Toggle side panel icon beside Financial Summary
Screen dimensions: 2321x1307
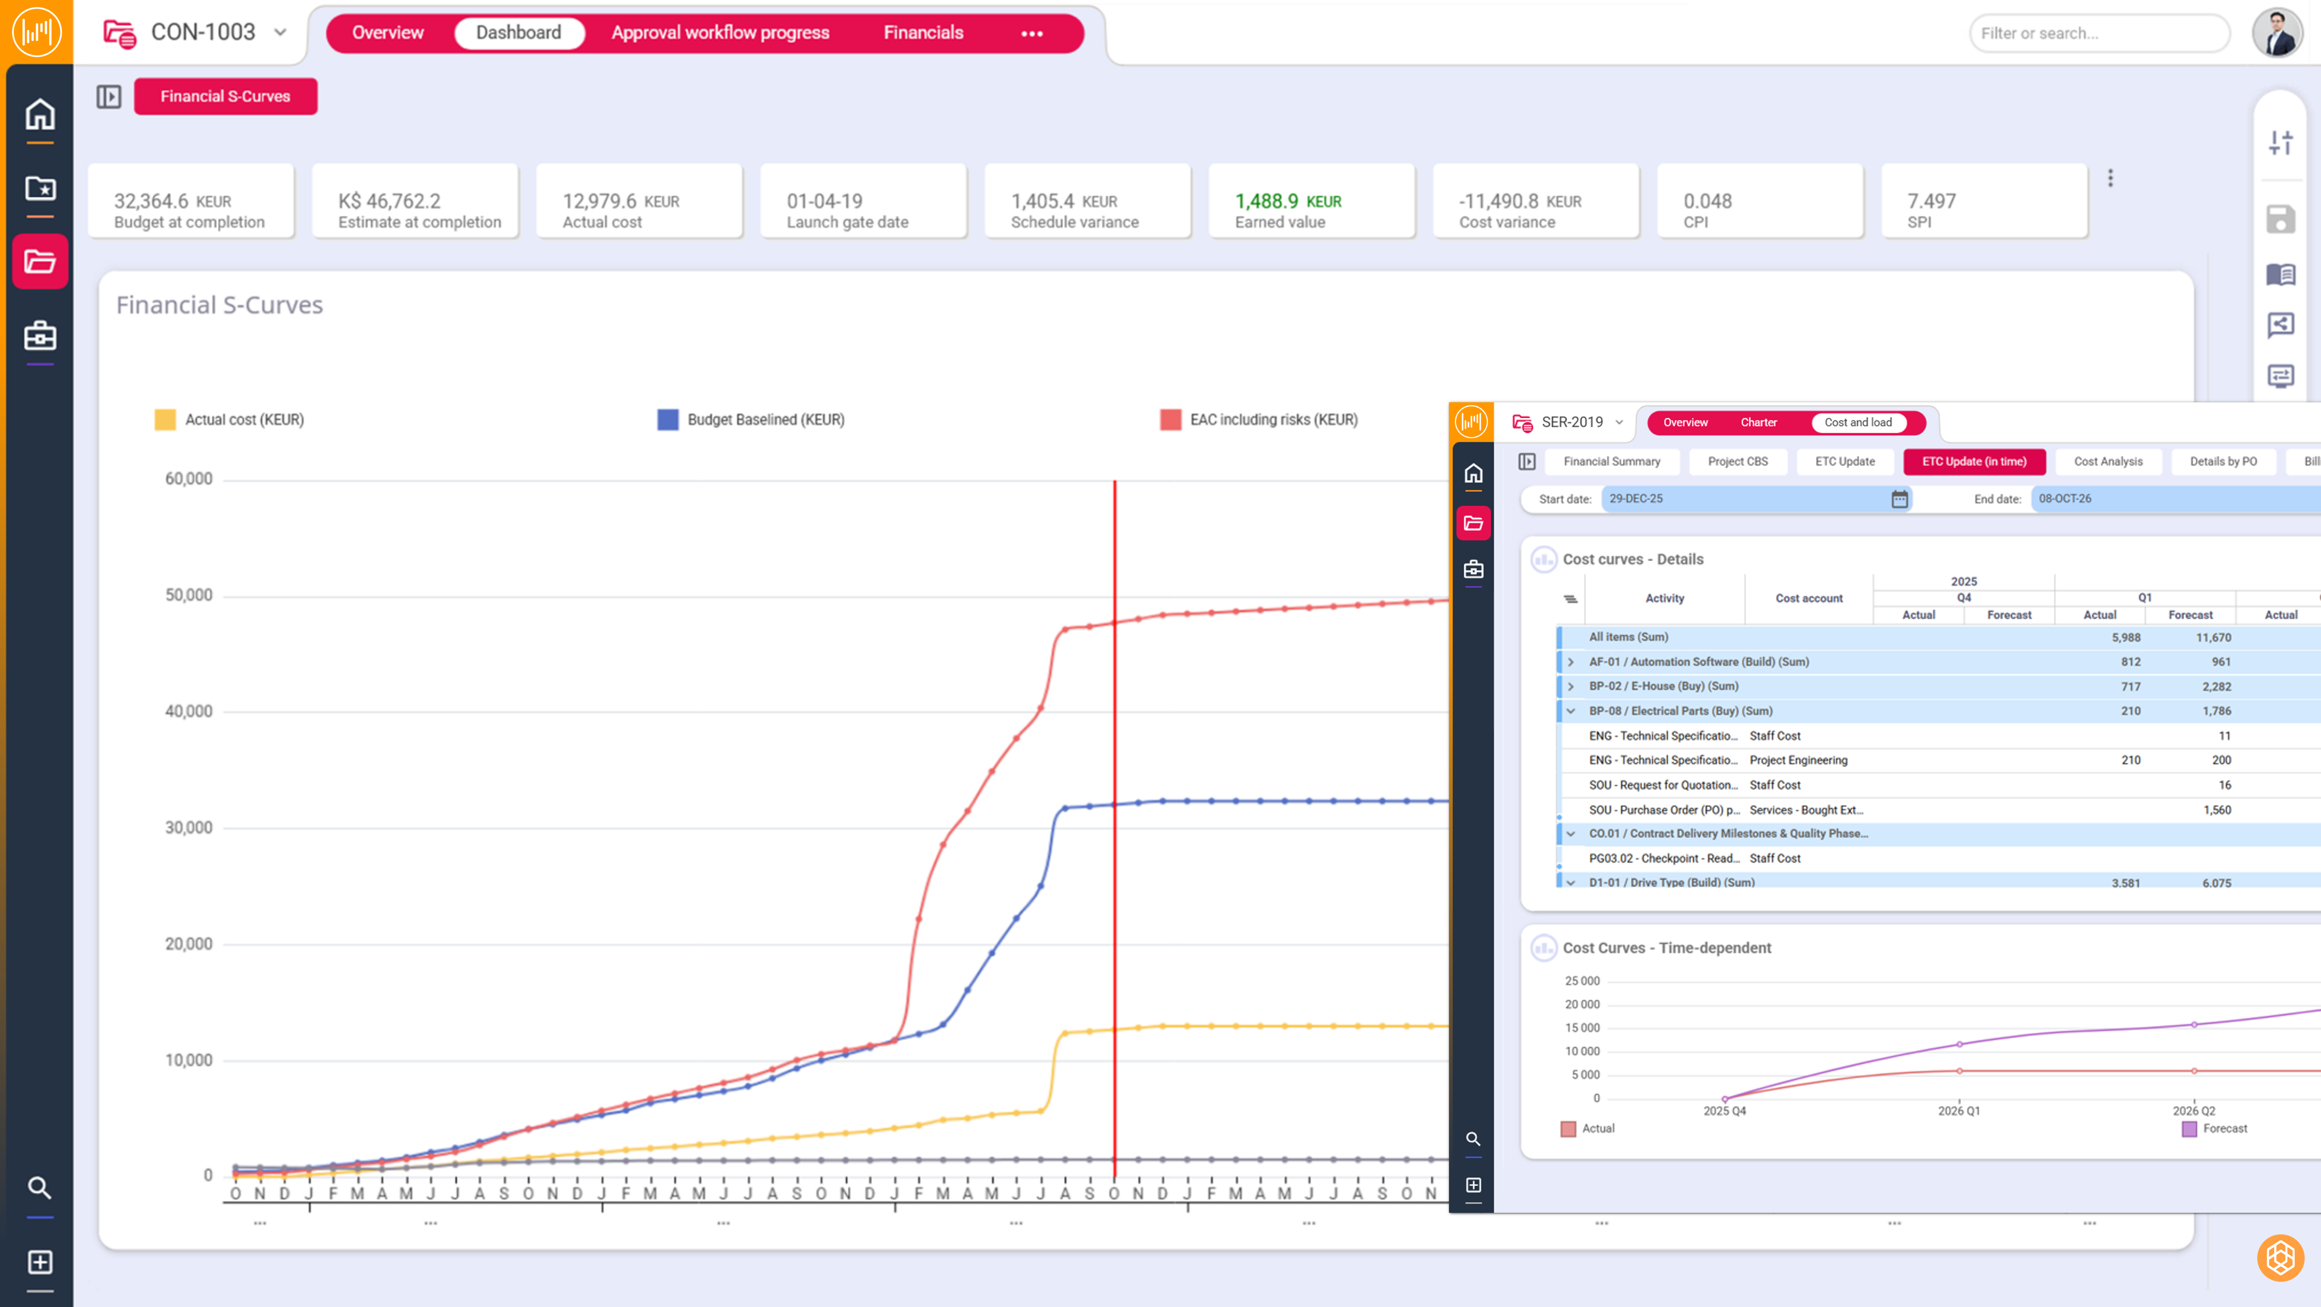tap(1526, 462)
